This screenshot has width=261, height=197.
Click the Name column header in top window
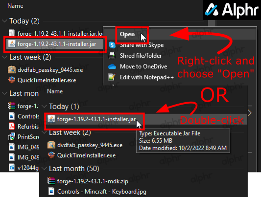15,6
